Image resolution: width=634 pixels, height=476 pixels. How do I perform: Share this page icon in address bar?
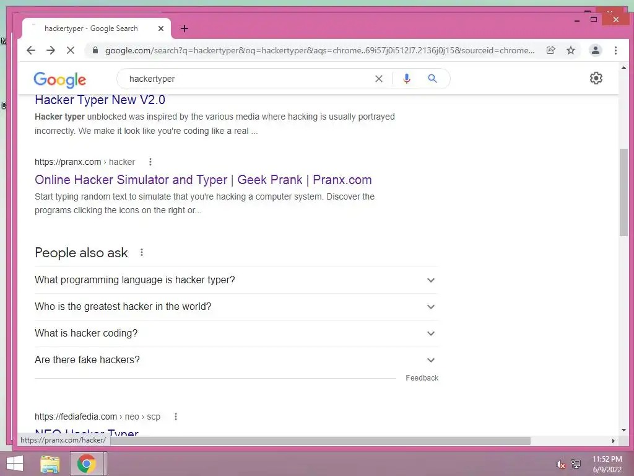coord(550,50)
